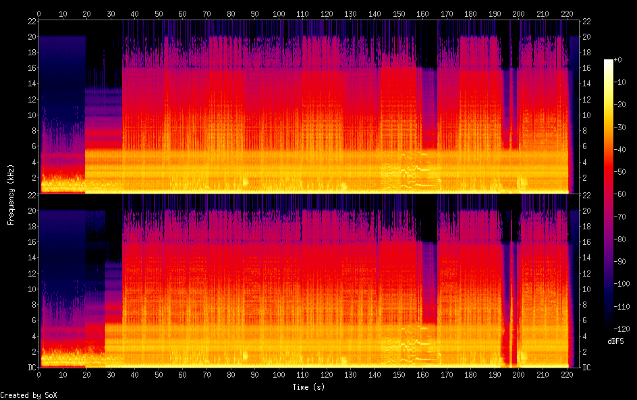Click the white top end of the color bar

click(609, 63)
